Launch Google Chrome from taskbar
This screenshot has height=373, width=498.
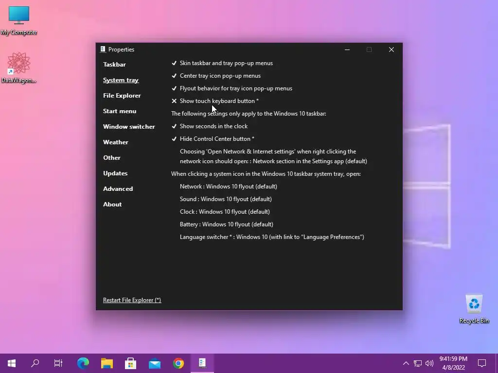(178, 363)
